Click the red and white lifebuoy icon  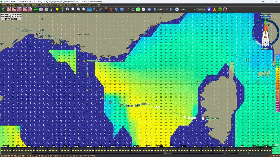click(x=225, y=10)
